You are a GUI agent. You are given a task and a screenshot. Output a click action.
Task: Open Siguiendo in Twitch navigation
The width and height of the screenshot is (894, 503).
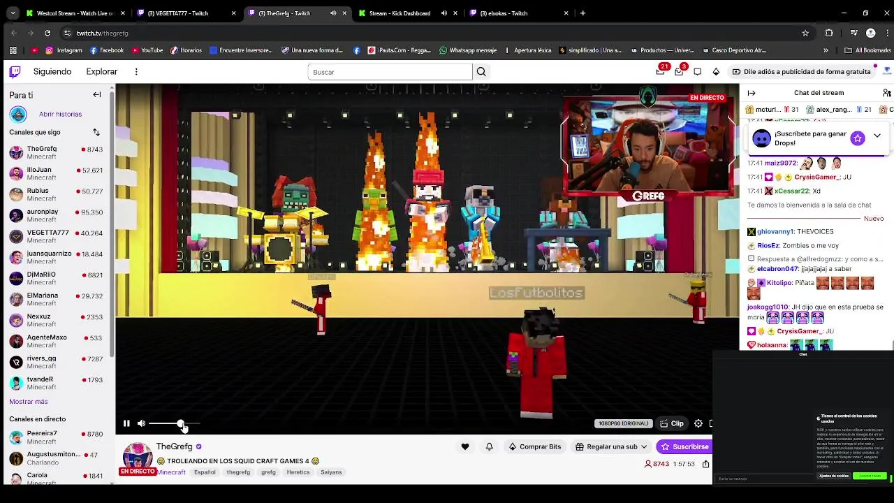[x=52, y=71]
